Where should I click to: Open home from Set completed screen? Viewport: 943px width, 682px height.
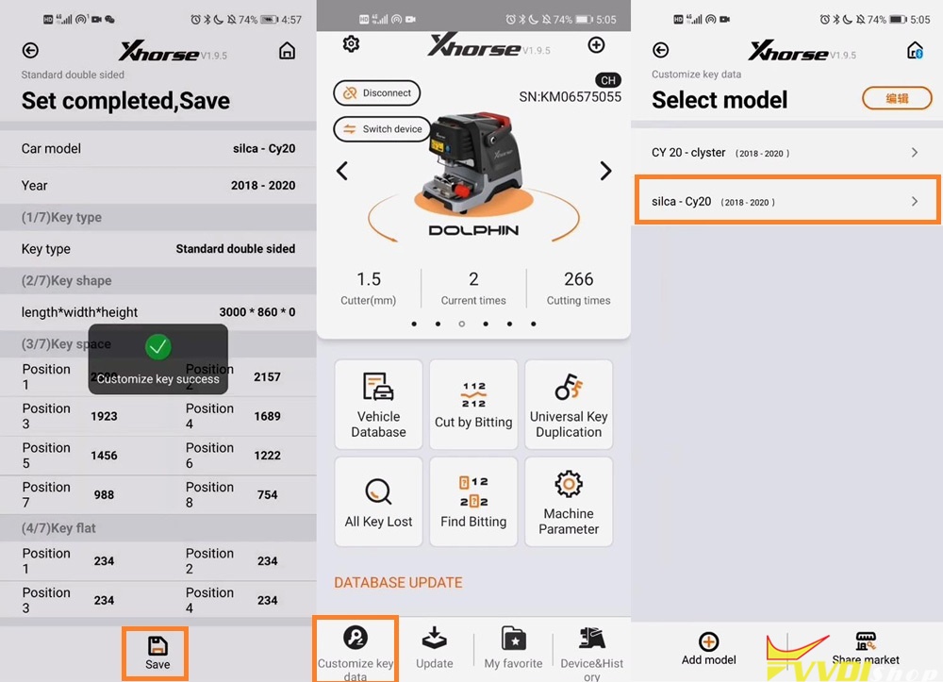287,51
